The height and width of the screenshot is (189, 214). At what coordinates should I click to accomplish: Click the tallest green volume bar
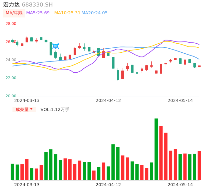click(156, 149)
